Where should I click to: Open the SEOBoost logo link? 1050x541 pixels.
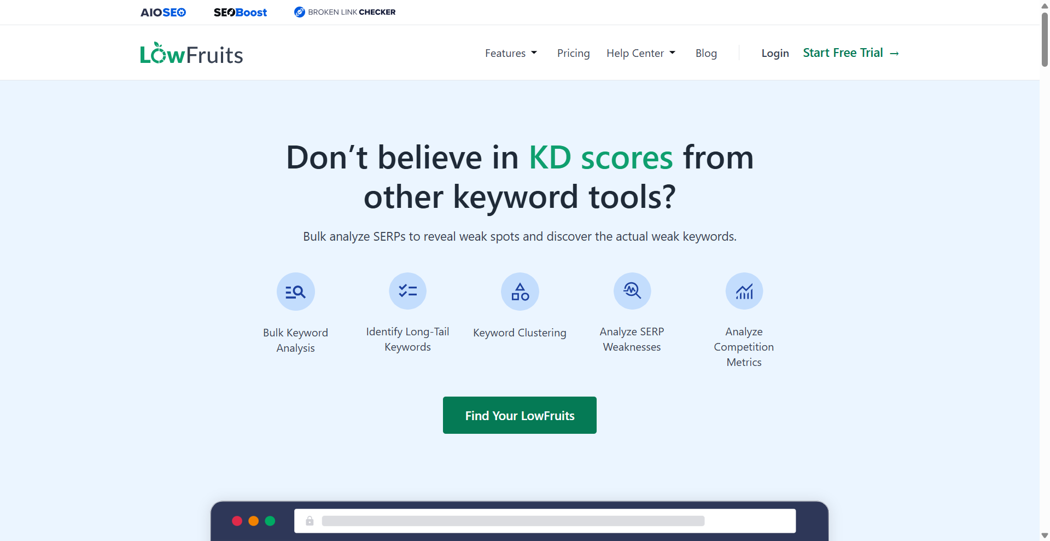pos(240,12)
